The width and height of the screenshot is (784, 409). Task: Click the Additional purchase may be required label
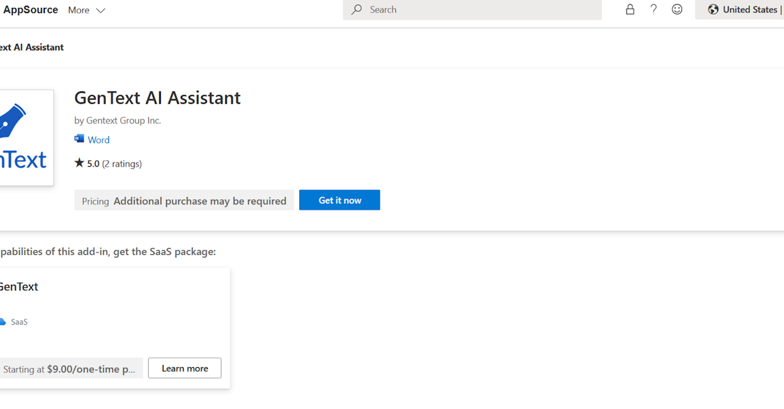pyautogui.click(x=200, y=201)
